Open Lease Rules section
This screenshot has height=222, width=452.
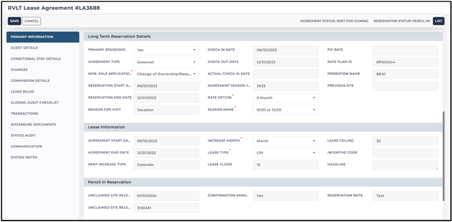23,91
